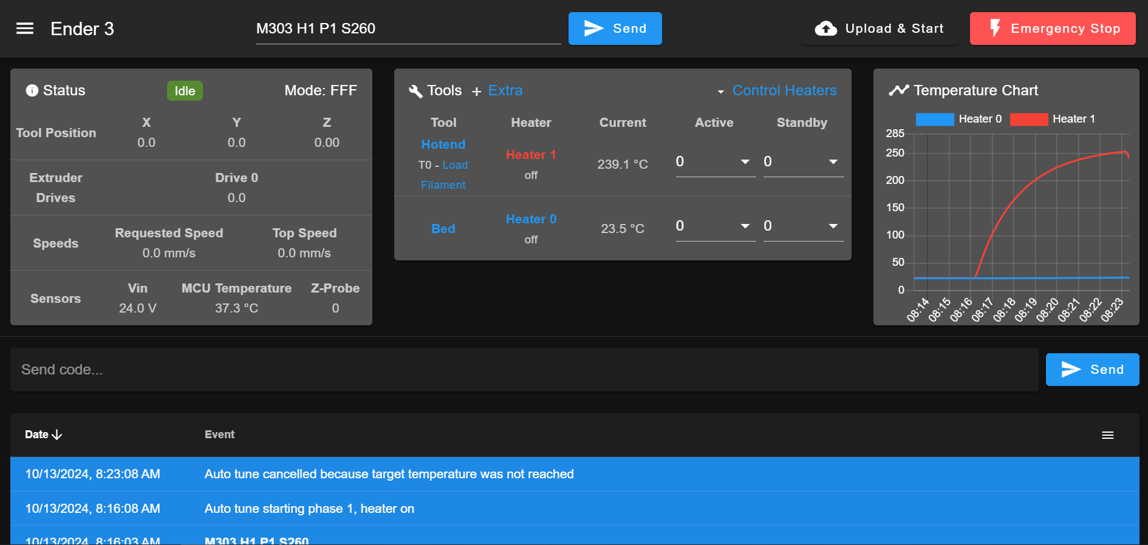The image size is (1148, 545).
Task: Click the Mode: FFF label
Action: tap(321, 90)
